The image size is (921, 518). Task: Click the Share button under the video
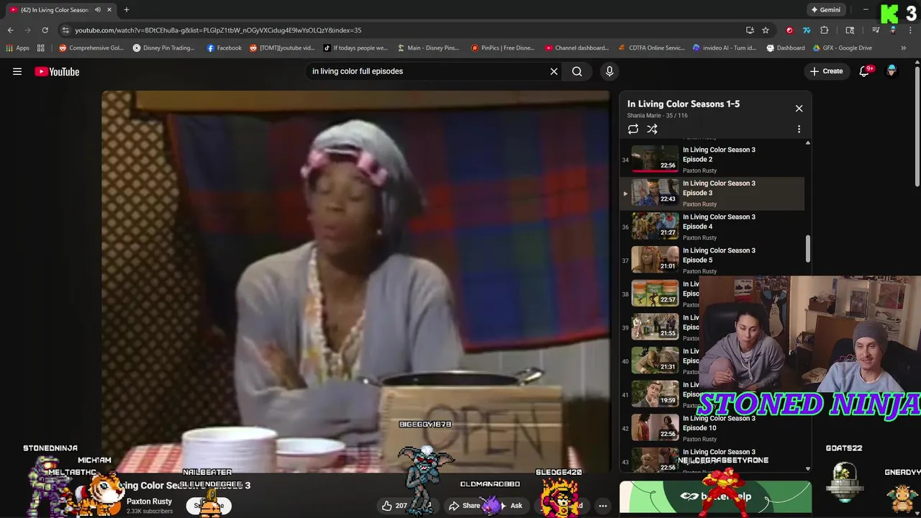tap(464, 506)
